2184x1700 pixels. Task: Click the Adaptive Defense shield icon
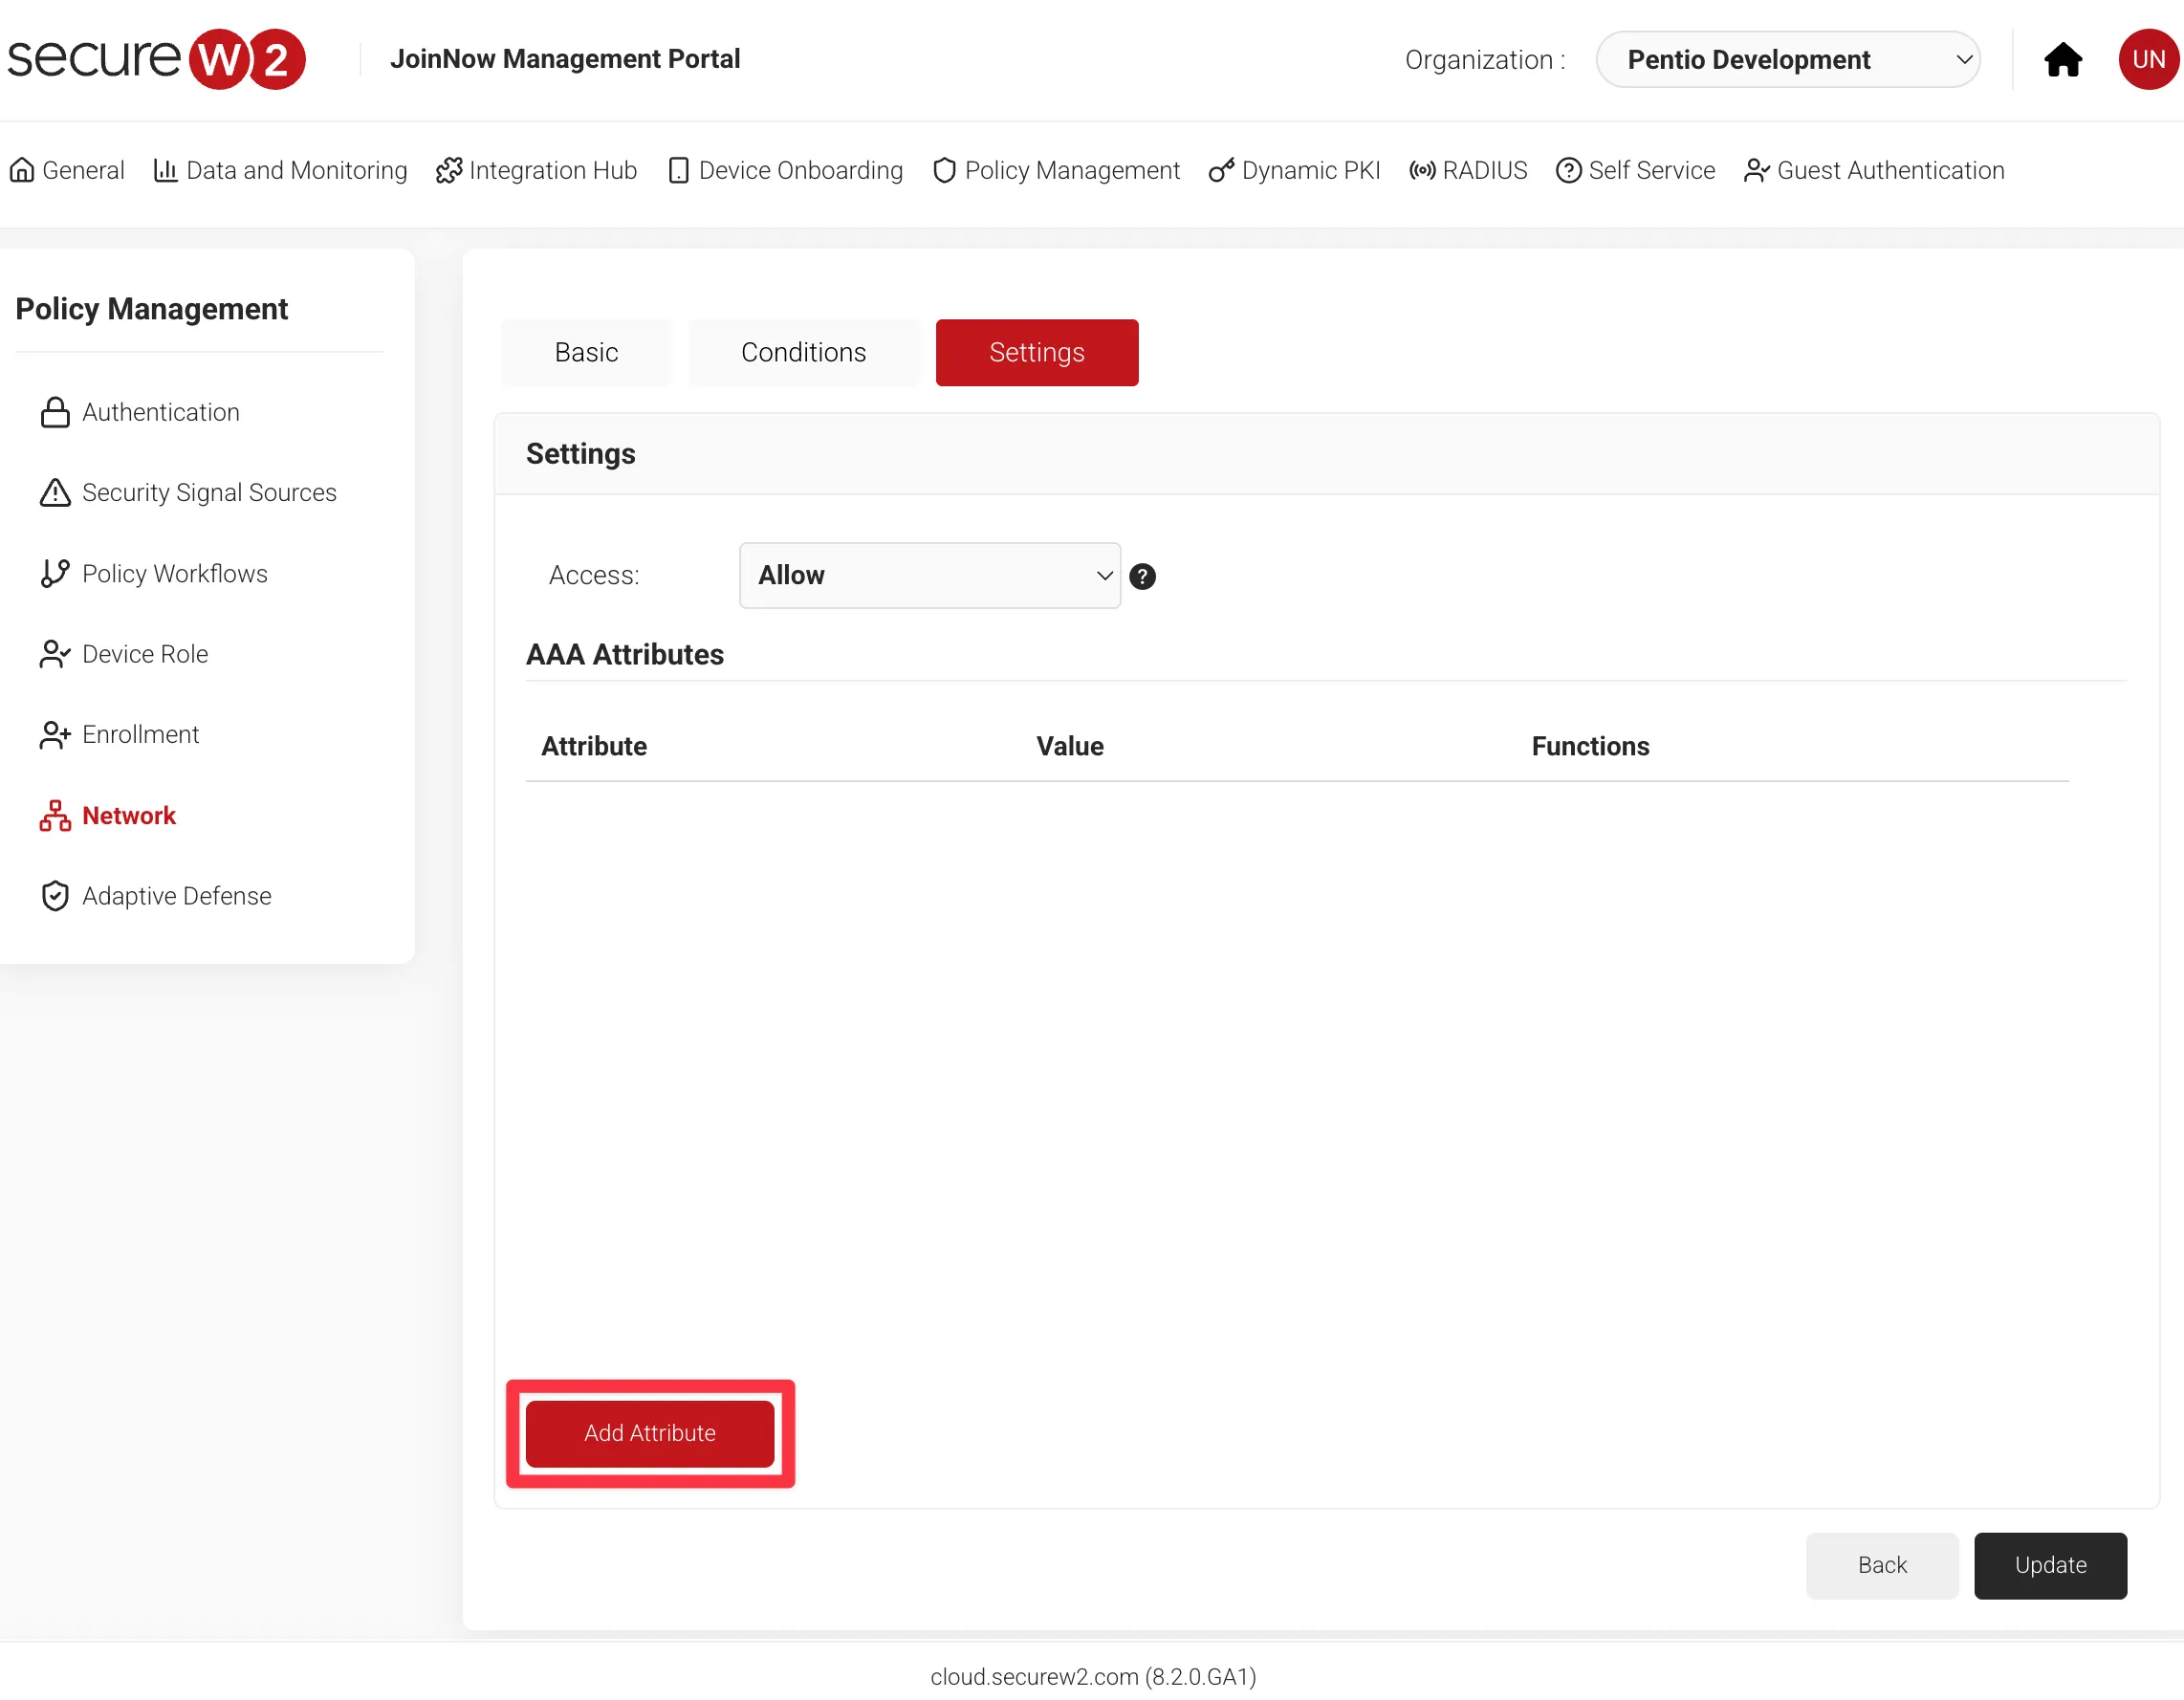click(x=55, y=896)
